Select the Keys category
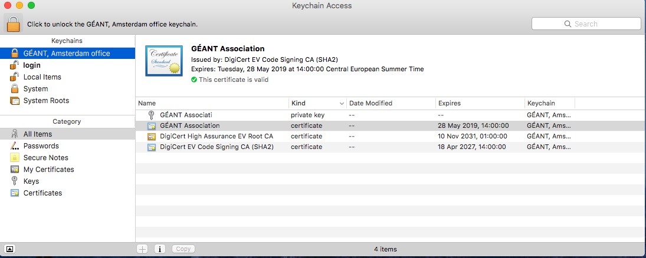Image resolution: width=646 pixels, height=258 pixels. pos(31,181)
